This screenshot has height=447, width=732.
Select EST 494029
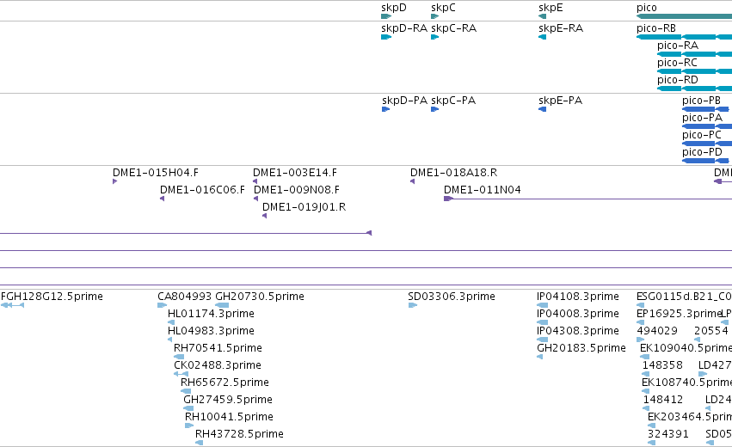coord(641,340)
